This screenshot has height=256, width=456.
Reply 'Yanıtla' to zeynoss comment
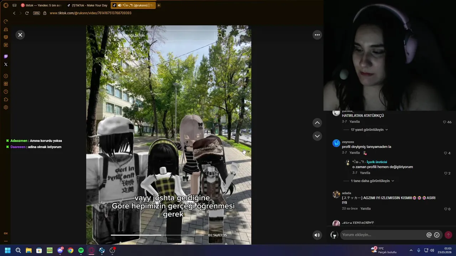tap(354, 153)
